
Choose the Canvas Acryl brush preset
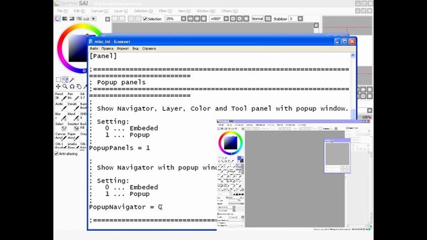[x=61, y=137]
